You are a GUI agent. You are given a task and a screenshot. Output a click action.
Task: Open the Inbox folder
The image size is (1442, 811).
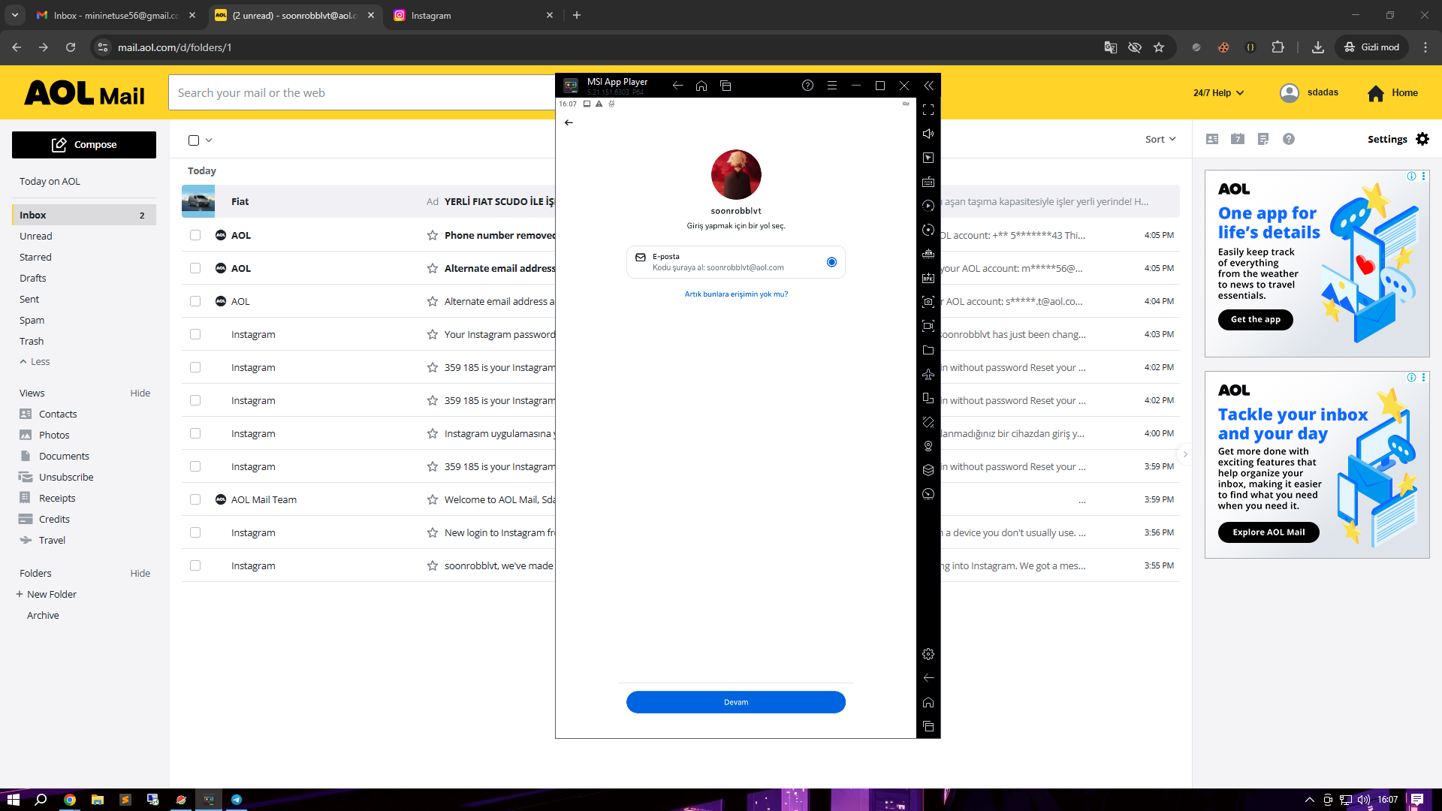84,215
